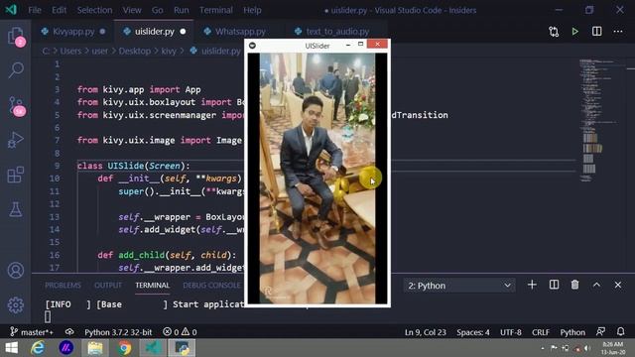
Task: Open errors and warnings count
Action: pos(180,332)
